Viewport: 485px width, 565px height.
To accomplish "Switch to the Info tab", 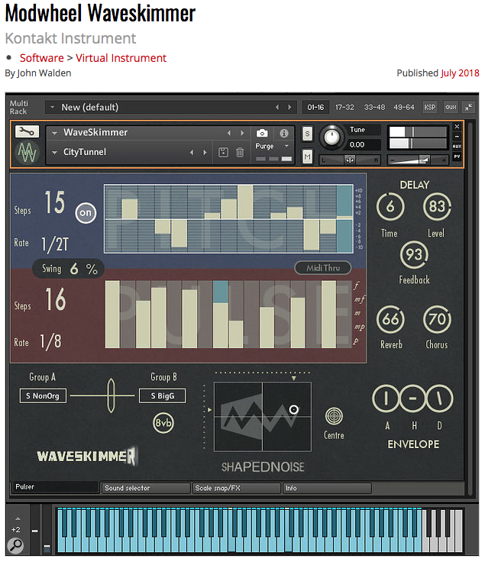I will 327,488.
